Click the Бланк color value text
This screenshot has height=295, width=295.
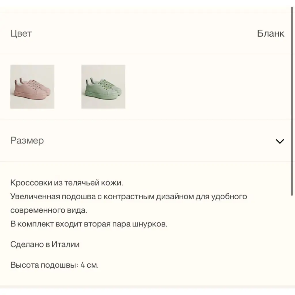click(271, 33)
